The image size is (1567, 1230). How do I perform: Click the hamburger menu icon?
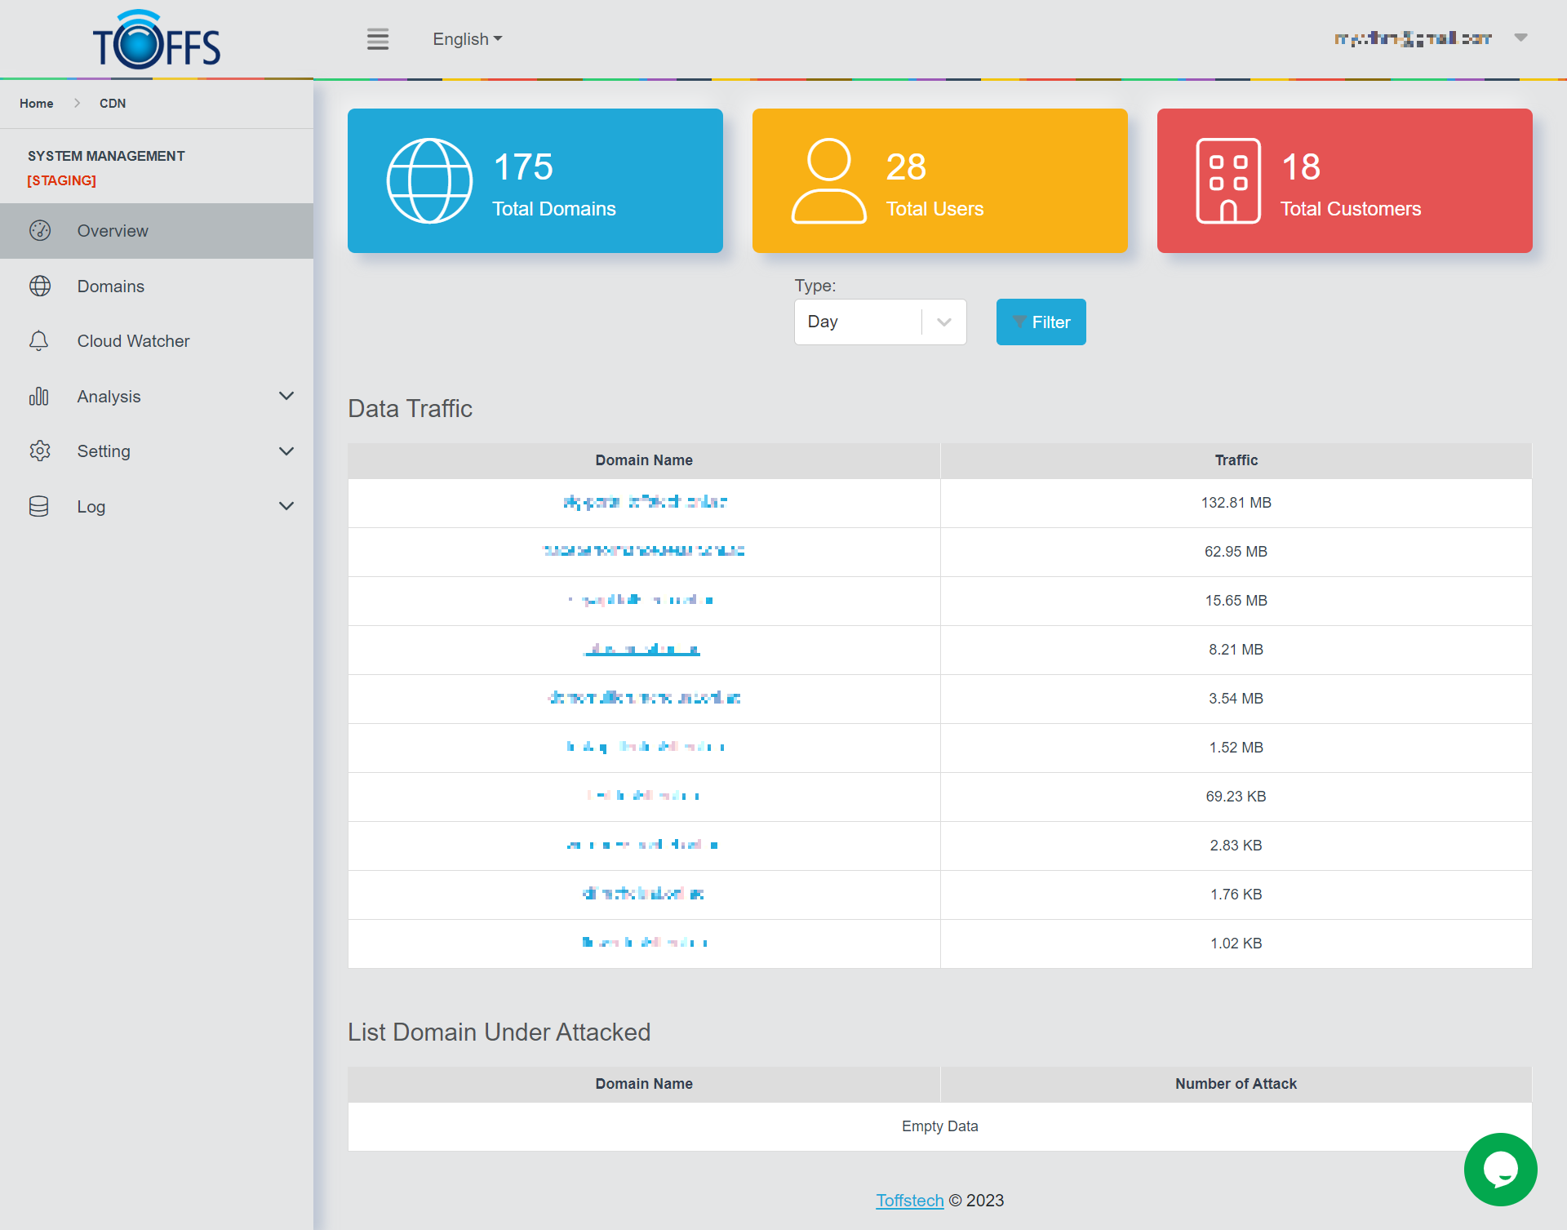pyautogui.click(x=377, y=39)
